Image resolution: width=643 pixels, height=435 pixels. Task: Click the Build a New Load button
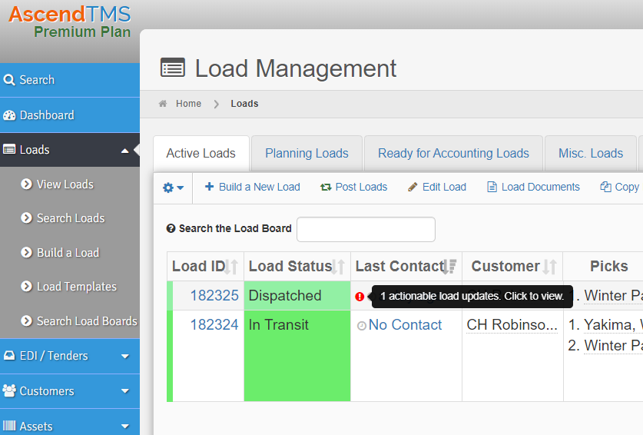click(253, 187)
